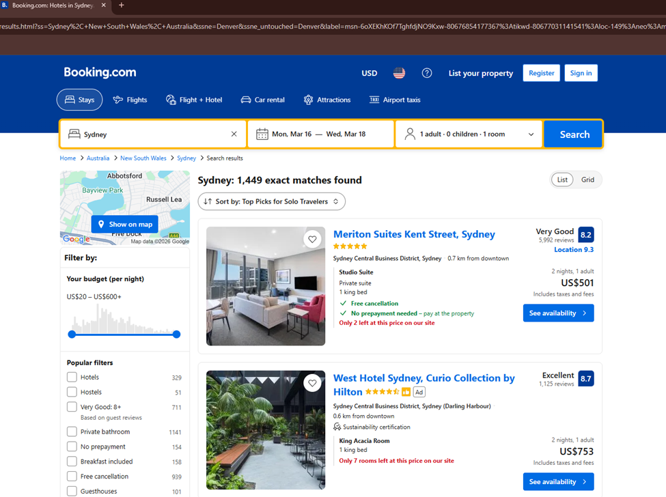Open the Attractions tab
Viewport: 666px width, 497px height.
point(327,100)
